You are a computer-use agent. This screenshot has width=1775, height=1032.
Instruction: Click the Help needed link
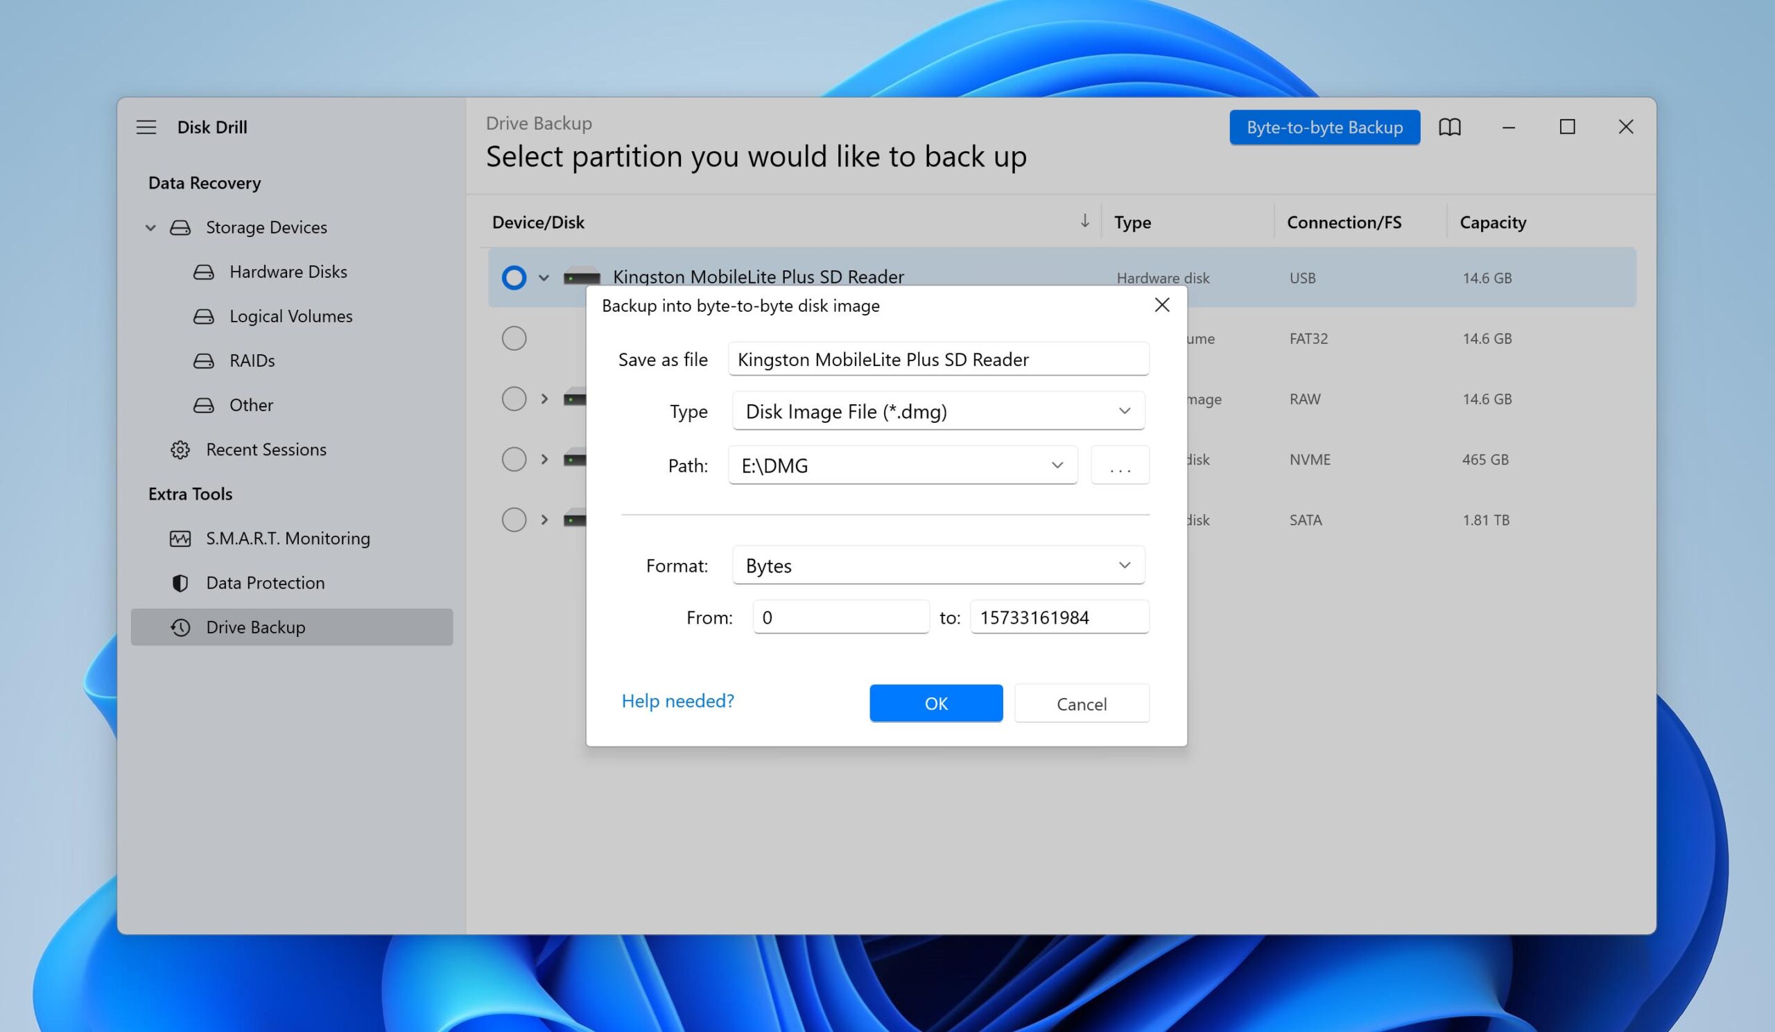pyautogui.click(x=678, y=700)
